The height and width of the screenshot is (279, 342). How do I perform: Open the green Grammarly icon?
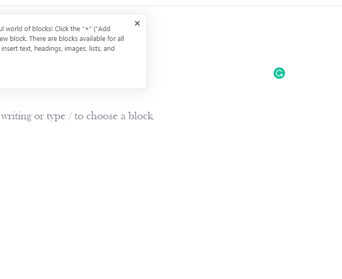[279, 73]
